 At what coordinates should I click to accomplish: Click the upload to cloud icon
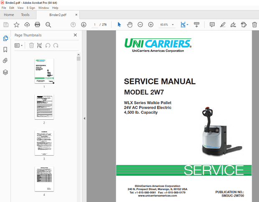(27, 25)
